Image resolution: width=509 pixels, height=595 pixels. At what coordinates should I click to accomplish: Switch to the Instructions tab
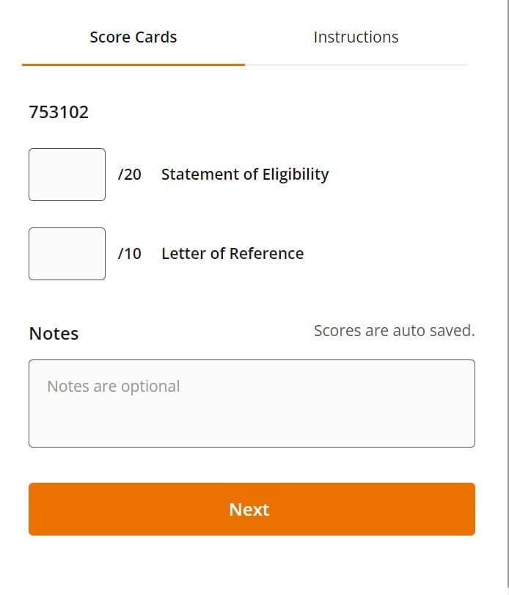coord(356,37)
